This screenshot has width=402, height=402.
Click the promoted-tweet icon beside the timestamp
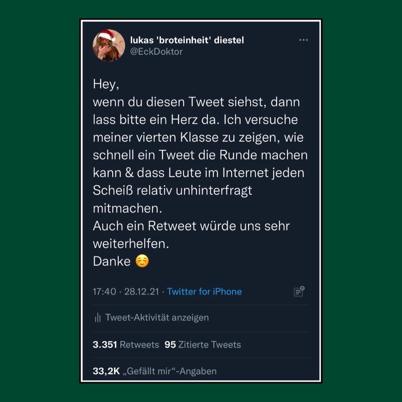[x=298, y=291]
